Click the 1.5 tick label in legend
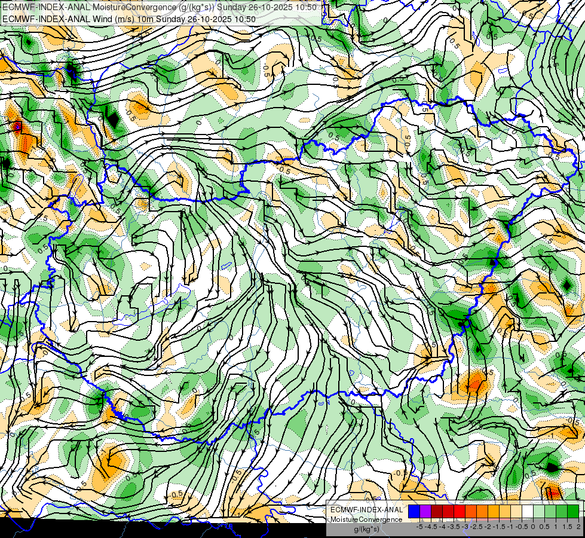 568,527
